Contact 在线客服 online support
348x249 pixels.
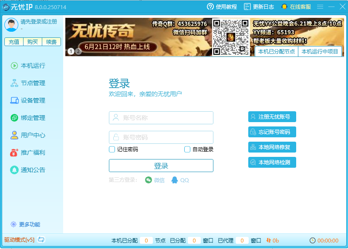pos(296,7)
